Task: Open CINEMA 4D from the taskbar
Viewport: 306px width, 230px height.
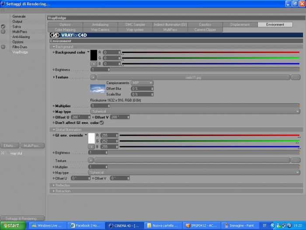Action: [125, 226]
